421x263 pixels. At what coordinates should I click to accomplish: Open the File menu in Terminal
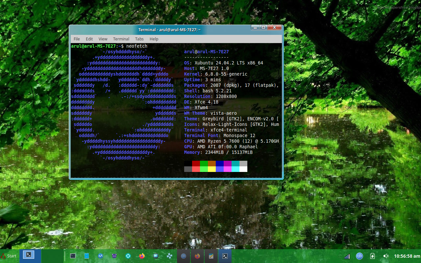pyautogui.click(x=77, y=39)
